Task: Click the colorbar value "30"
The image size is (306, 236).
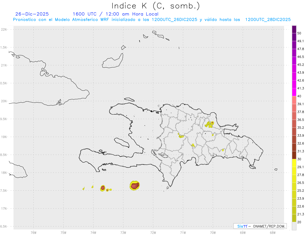Action: (299, 159)
